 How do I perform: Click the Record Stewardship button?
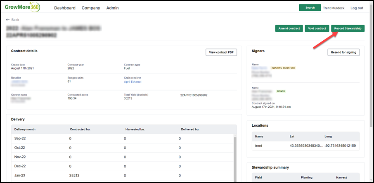pyautogui.click(x=348, y=28)
